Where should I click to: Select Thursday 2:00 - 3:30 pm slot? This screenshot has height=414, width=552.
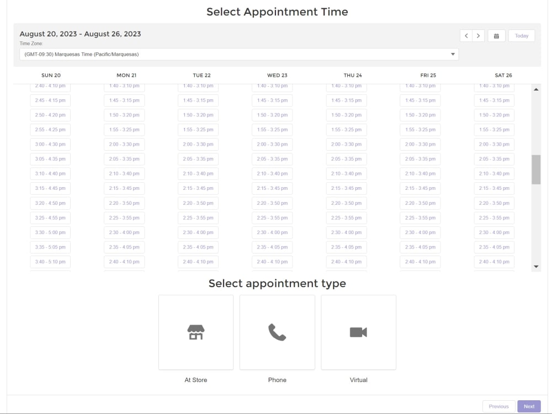point(347,144)
